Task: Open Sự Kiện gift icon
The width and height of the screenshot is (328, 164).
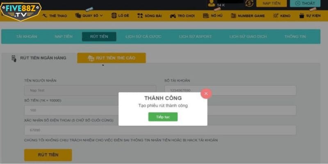Action: (x=301, y=16)
